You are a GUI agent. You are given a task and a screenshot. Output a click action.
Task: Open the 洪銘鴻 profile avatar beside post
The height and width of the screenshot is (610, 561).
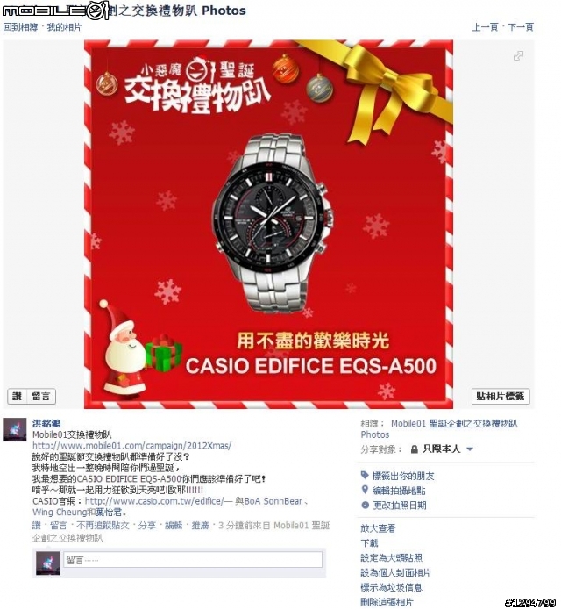[x=15, y=430]
